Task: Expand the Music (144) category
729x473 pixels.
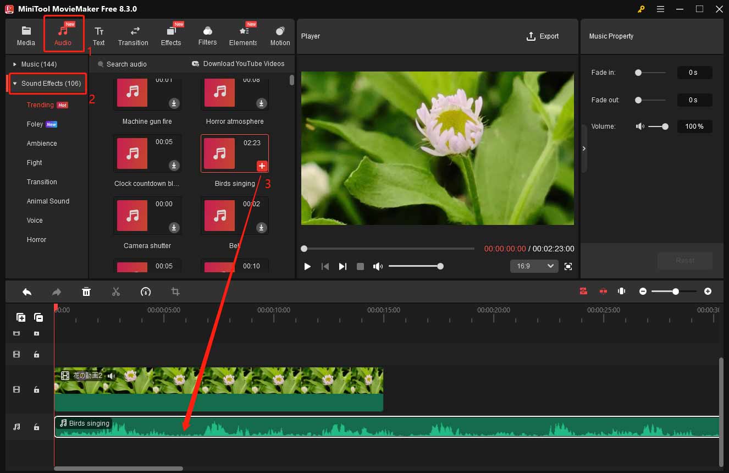Action: point(38,64)
